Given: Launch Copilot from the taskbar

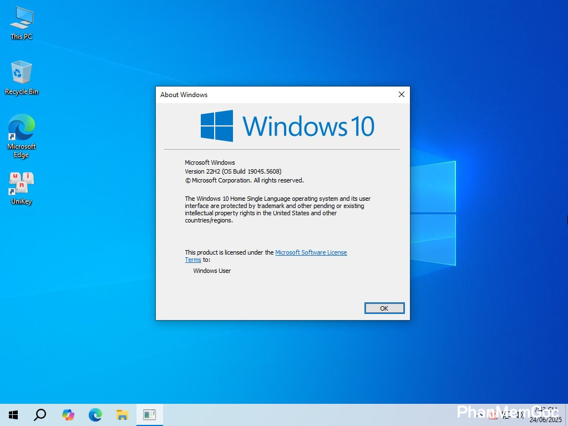Looking at the screenshot, I should point(68,414).
